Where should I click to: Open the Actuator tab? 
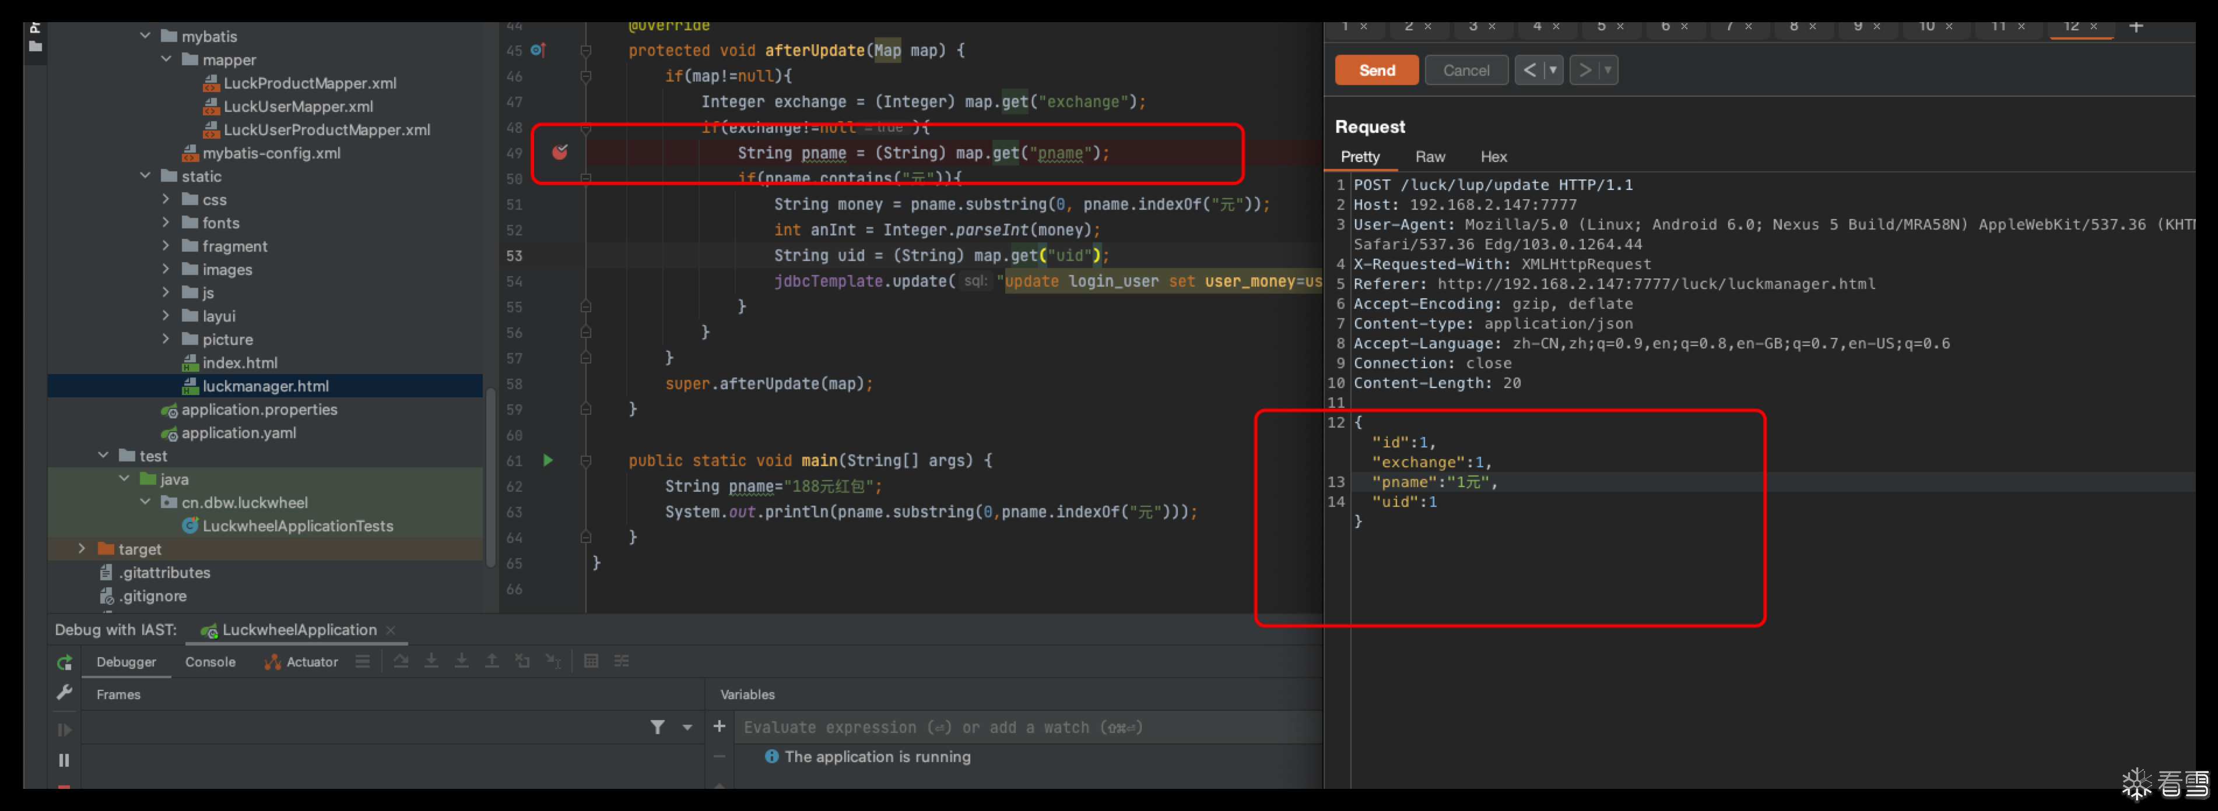point(301,661)
